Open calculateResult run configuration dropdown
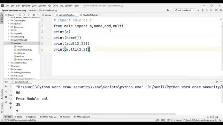 [x=184, y=10]
